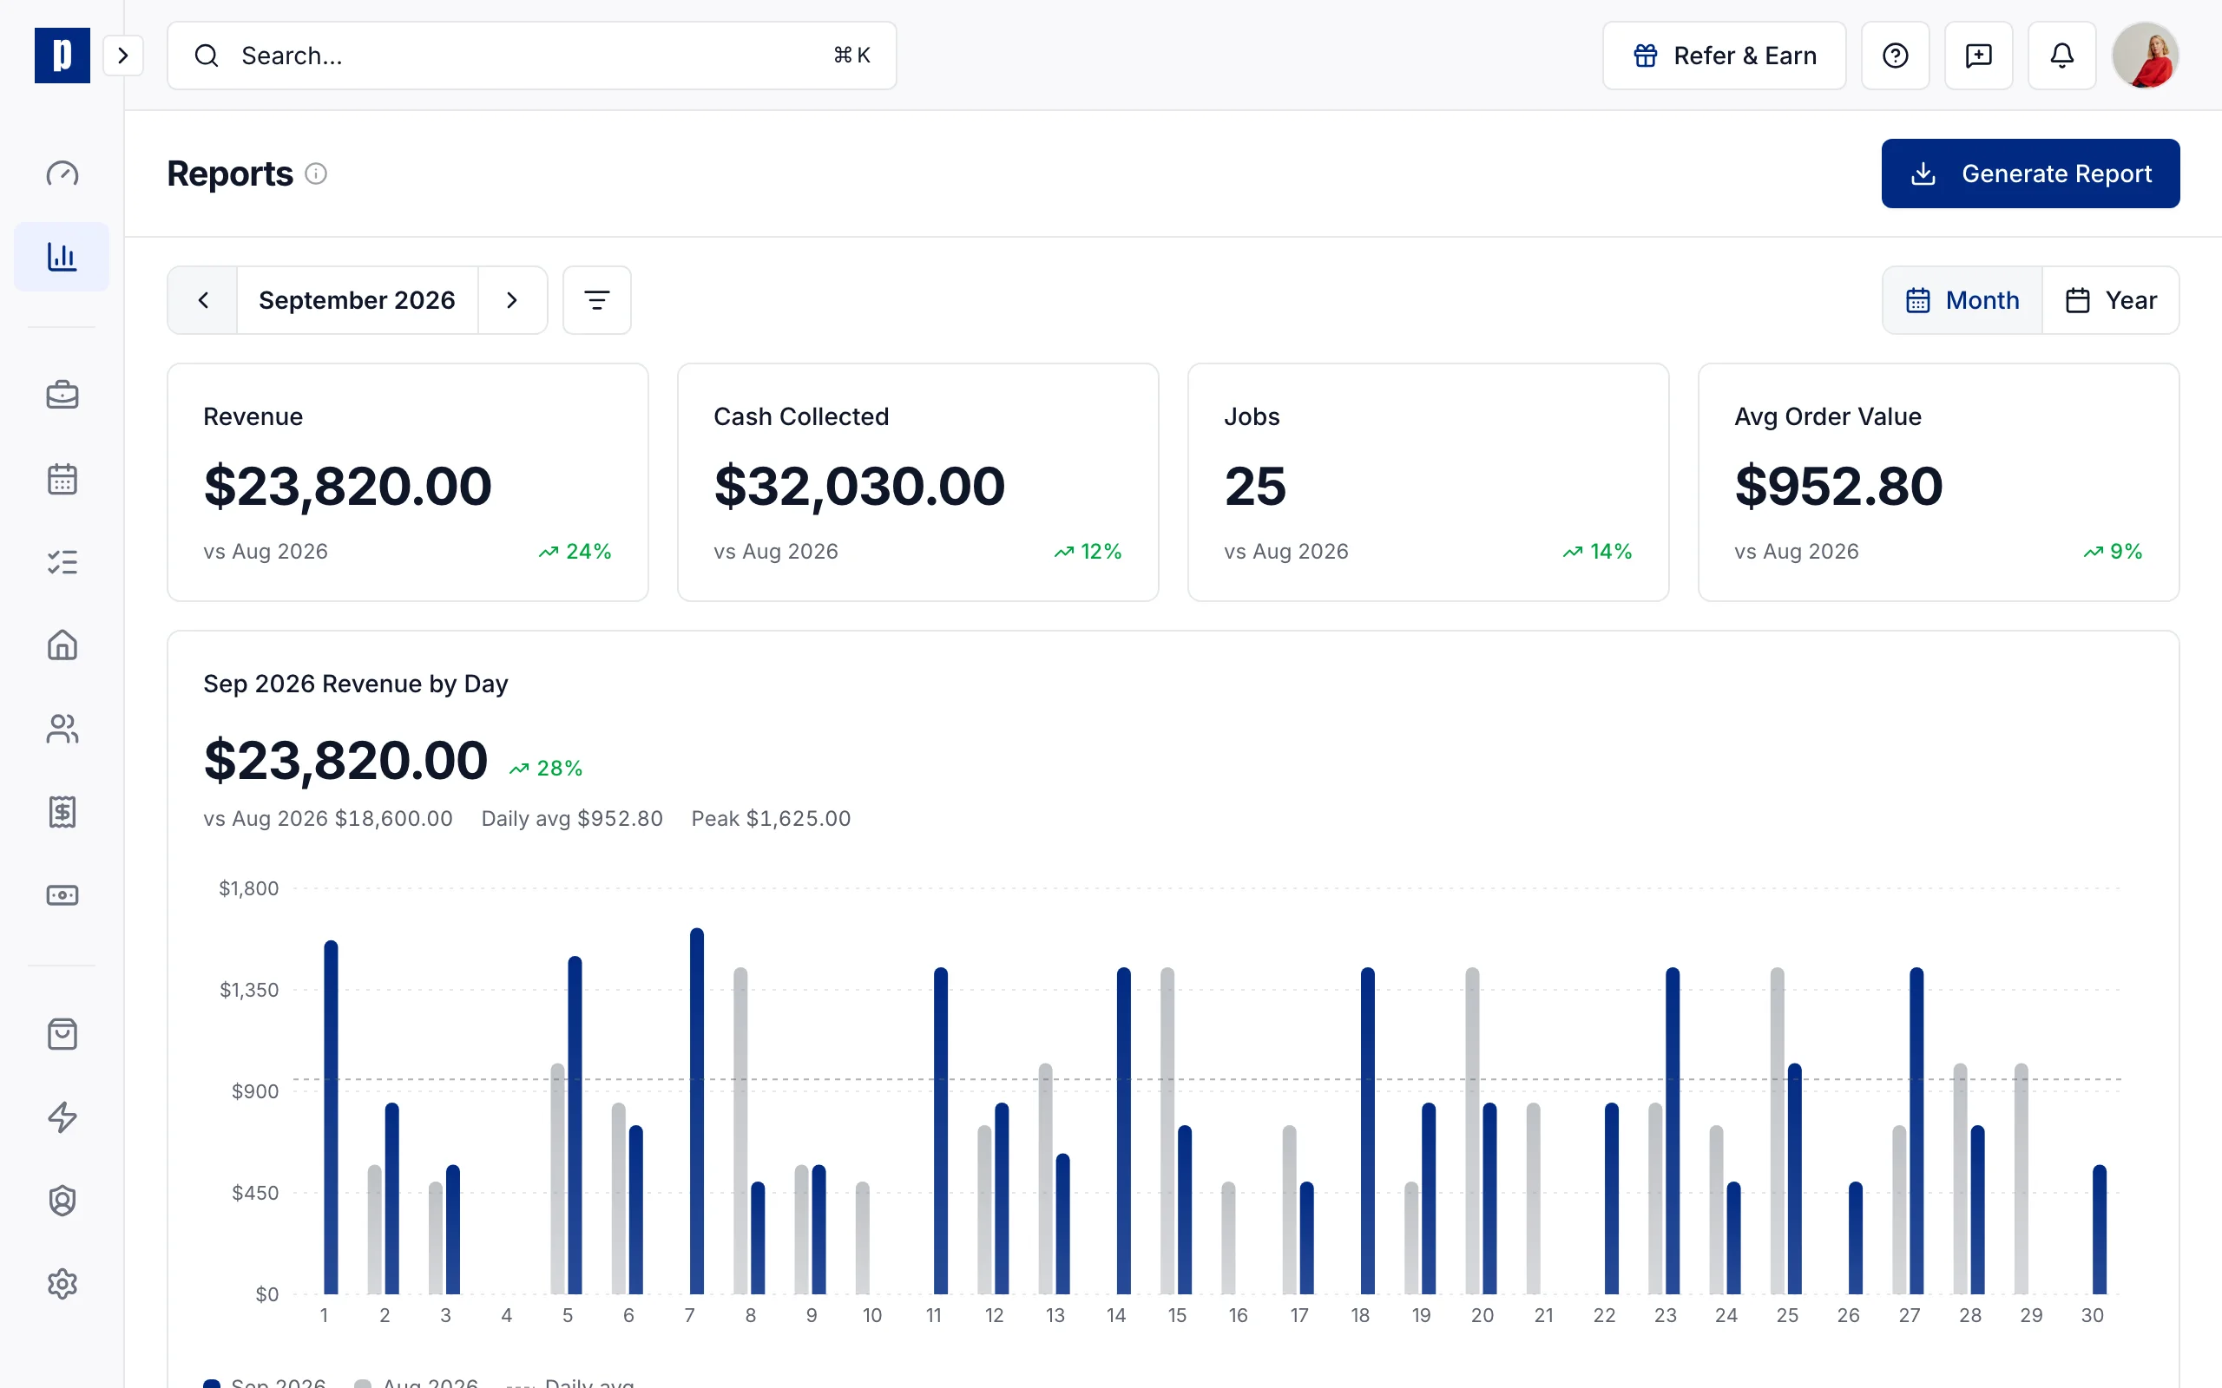Open the briefcase jobs icon in sidebar
The image size is (2222, 1388).
click(x=62, y=395)
